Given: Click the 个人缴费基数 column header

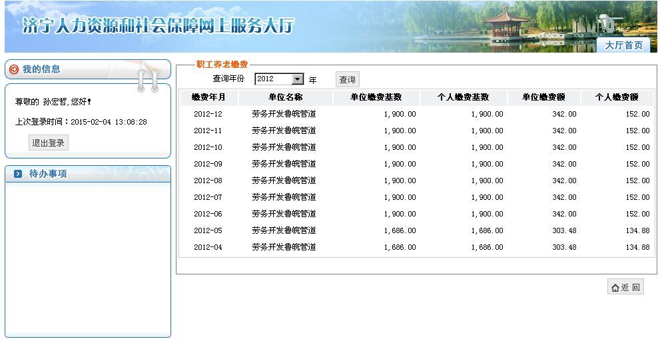Looking at the screenshot, I should pos(463,97).
